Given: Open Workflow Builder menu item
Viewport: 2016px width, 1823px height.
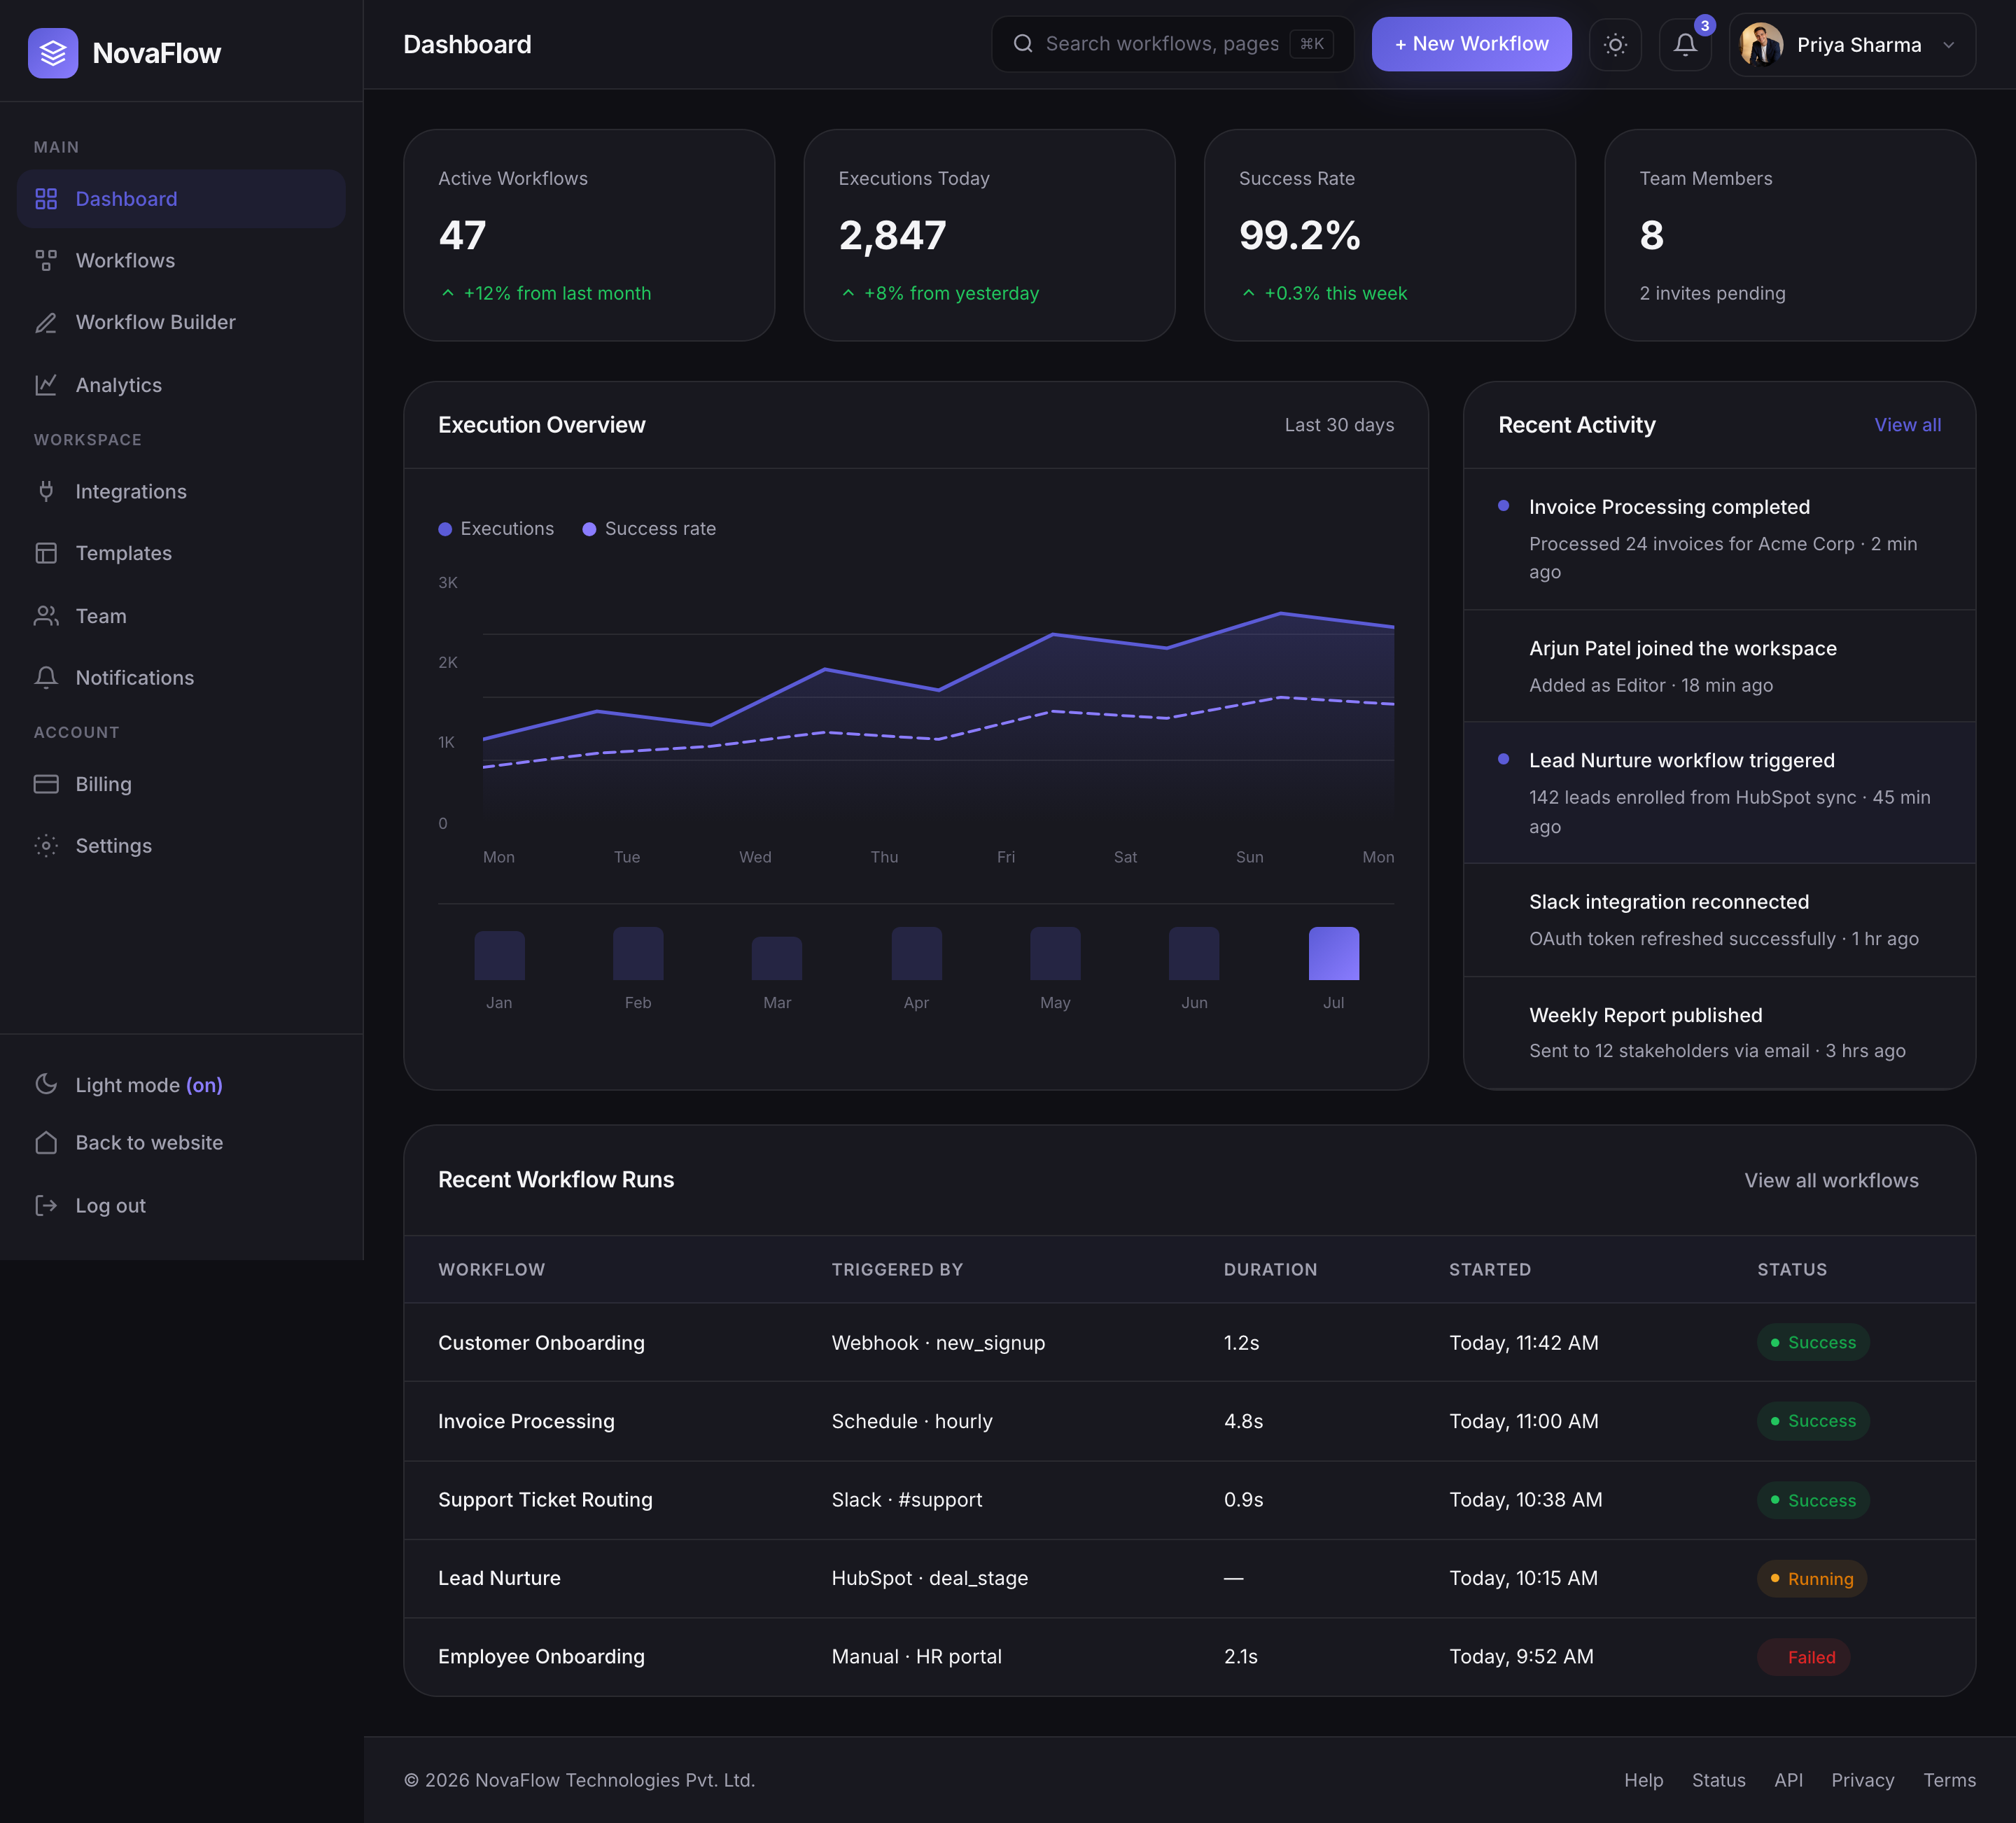Looking at the screenshot, I should (x=181, y=322).
